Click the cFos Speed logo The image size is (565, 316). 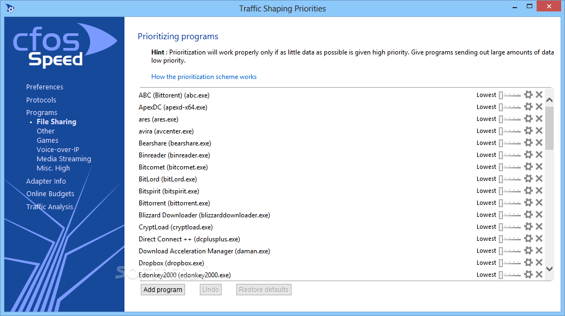tap(65, 45)
